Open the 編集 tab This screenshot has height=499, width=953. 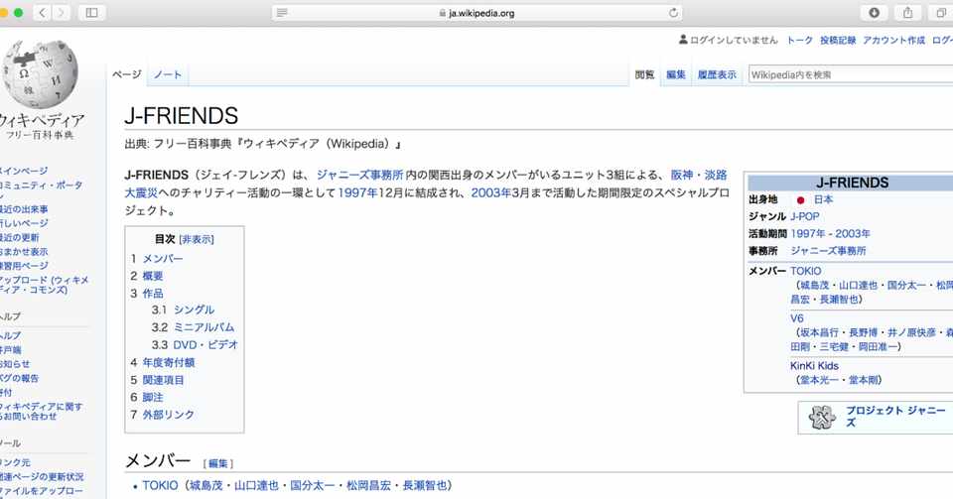tap(676, 74)
